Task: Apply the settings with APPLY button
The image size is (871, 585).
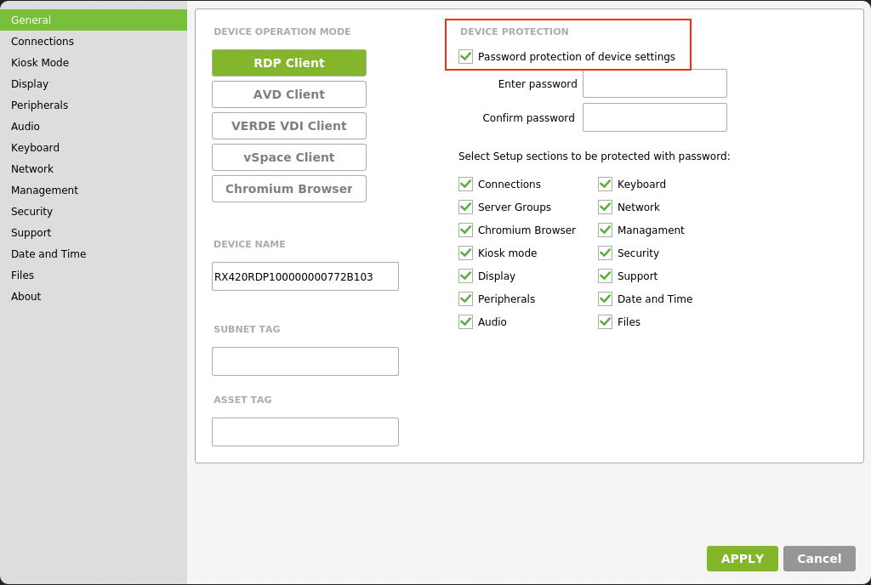Action: pos(742,559)
